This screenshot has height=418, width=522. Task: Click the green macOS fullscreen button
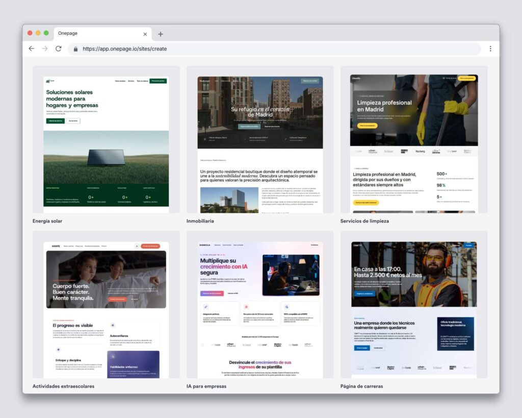point(46,33)
